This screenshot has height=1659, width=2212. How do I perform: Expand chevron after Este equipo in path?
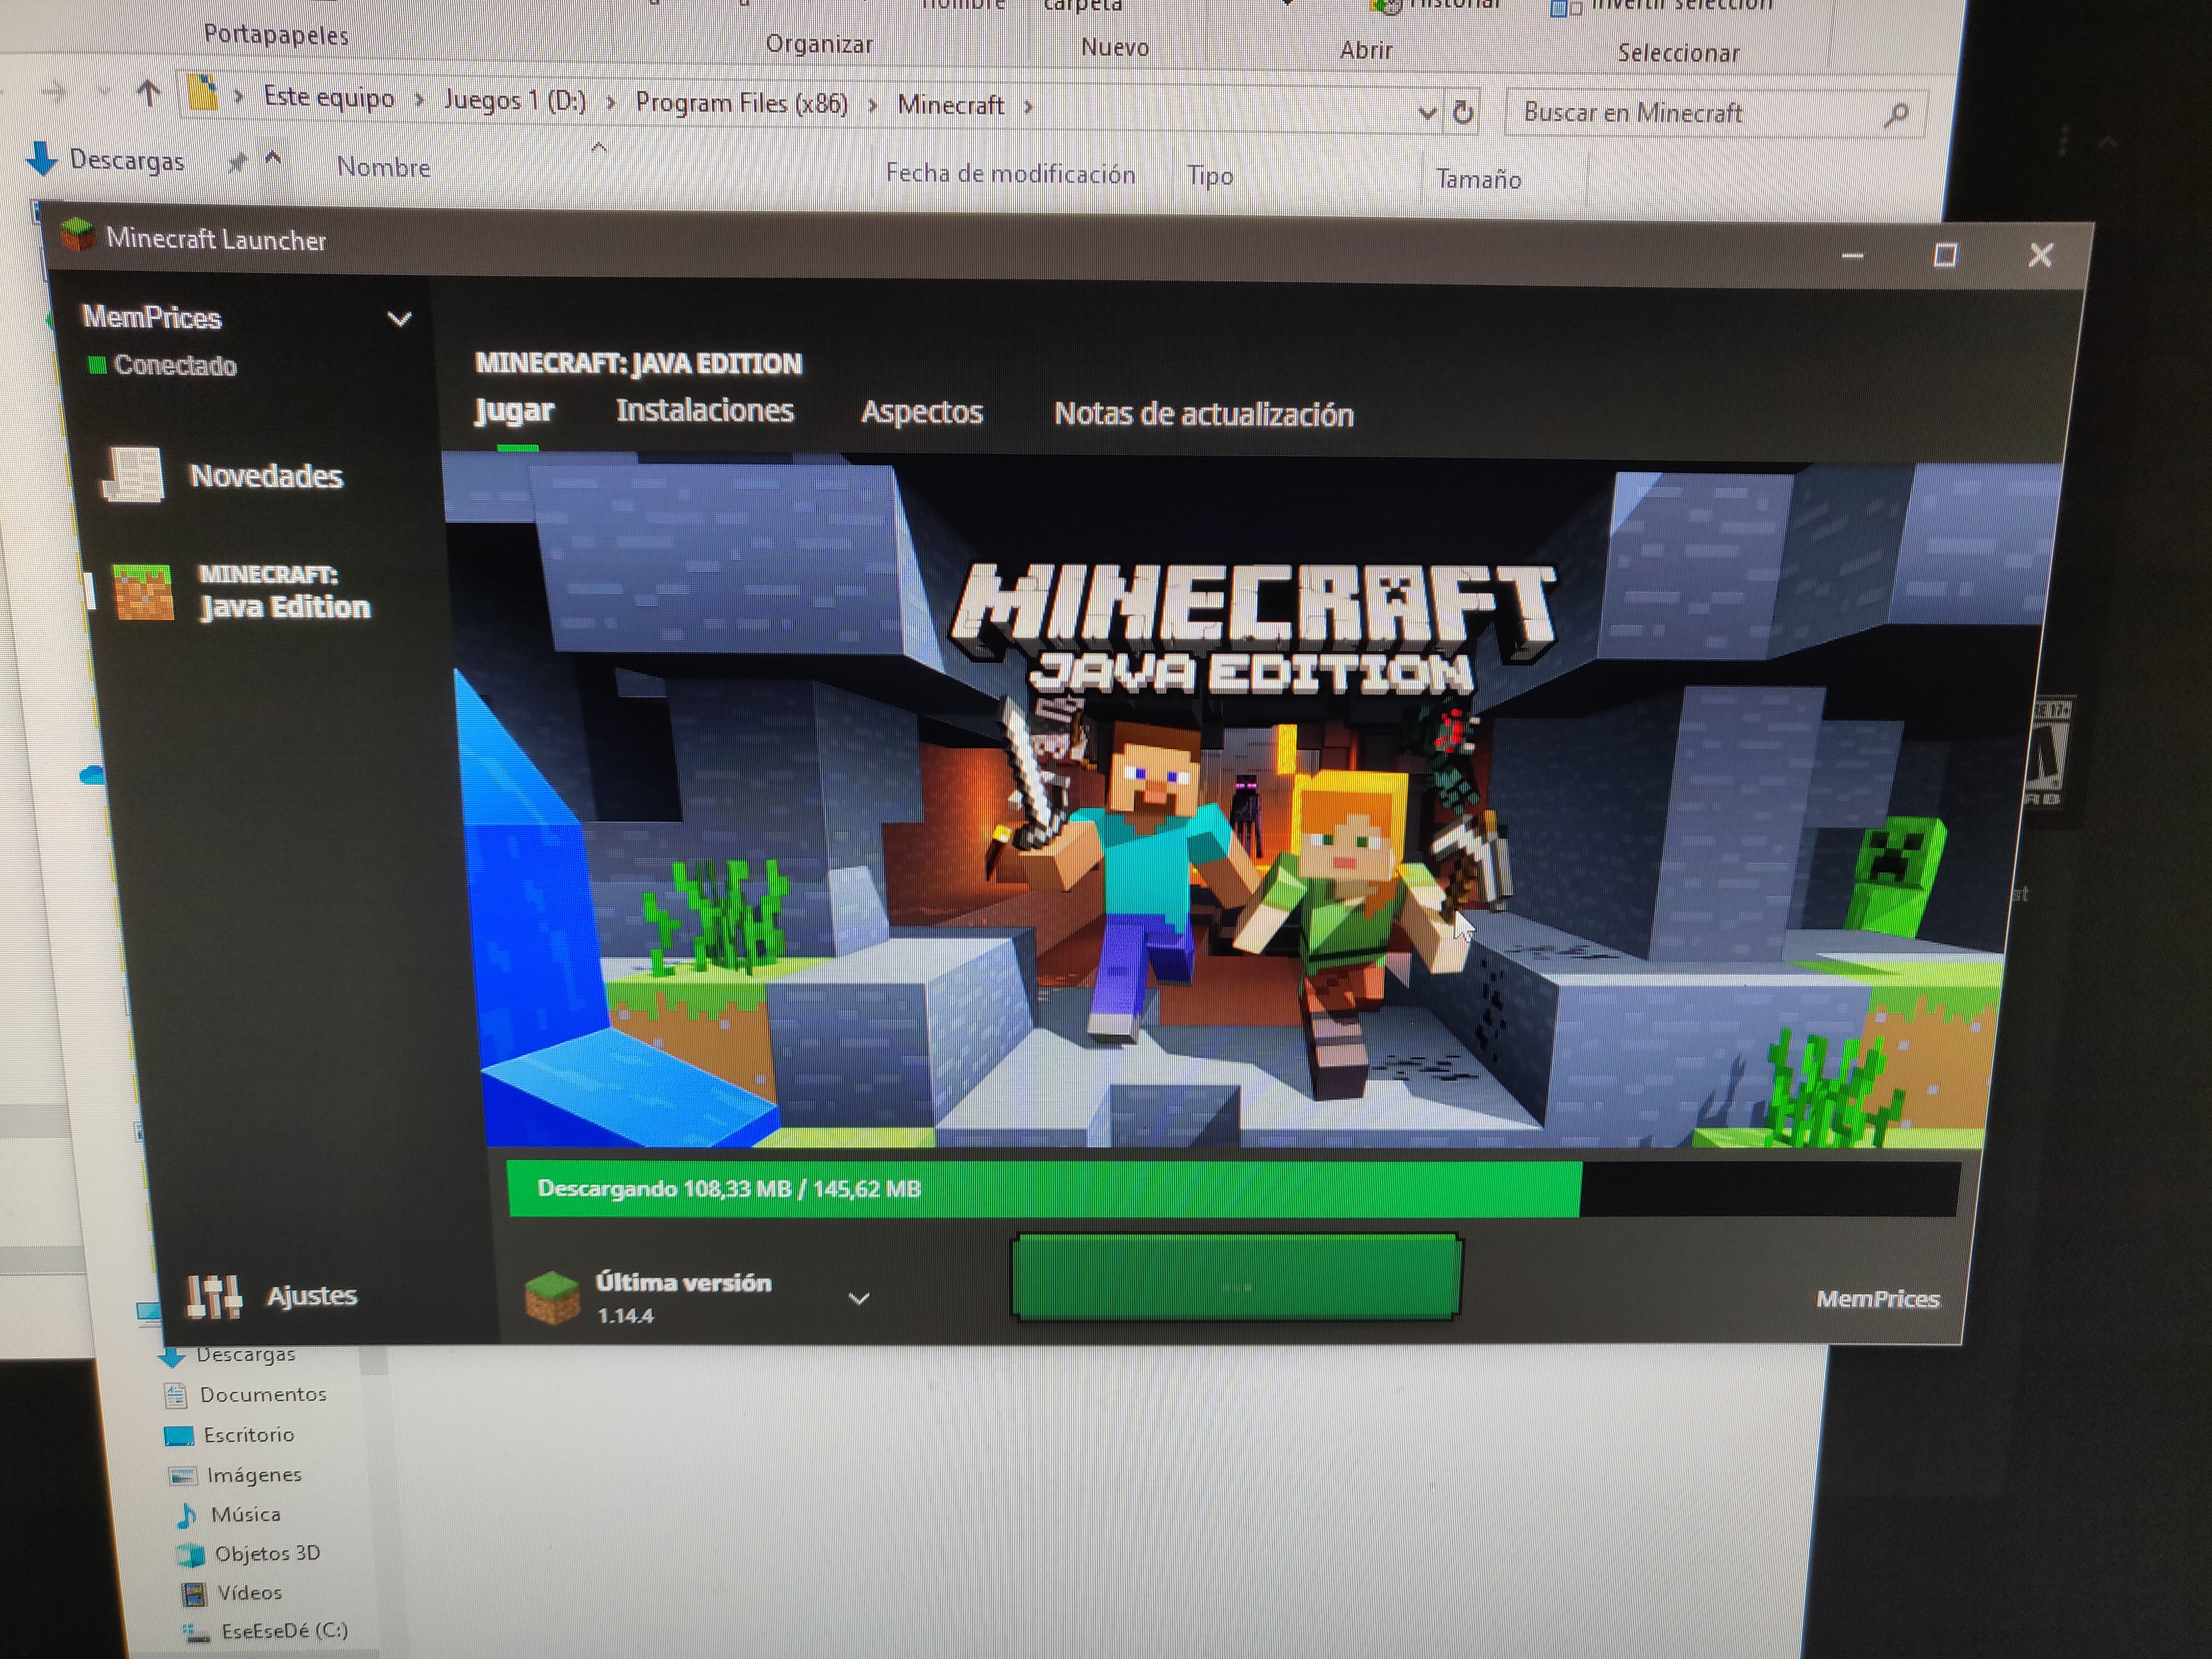tap(419, 100)
